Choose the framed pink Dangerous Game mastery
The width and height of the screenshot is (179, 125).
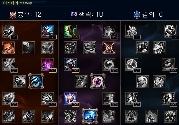point(98,81)
